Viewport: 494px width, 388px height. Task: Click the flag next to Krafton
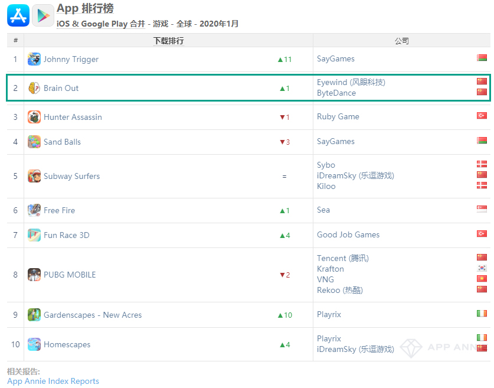482,268
